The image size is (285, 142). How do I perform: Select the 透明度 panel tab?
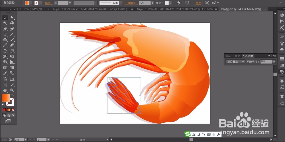(x=248, y=56)
